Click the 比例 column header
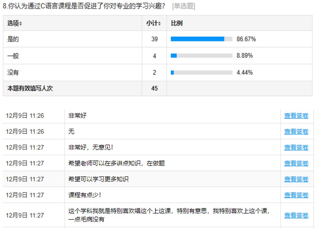This screenshot has width=316, height=230. [177, 23]
